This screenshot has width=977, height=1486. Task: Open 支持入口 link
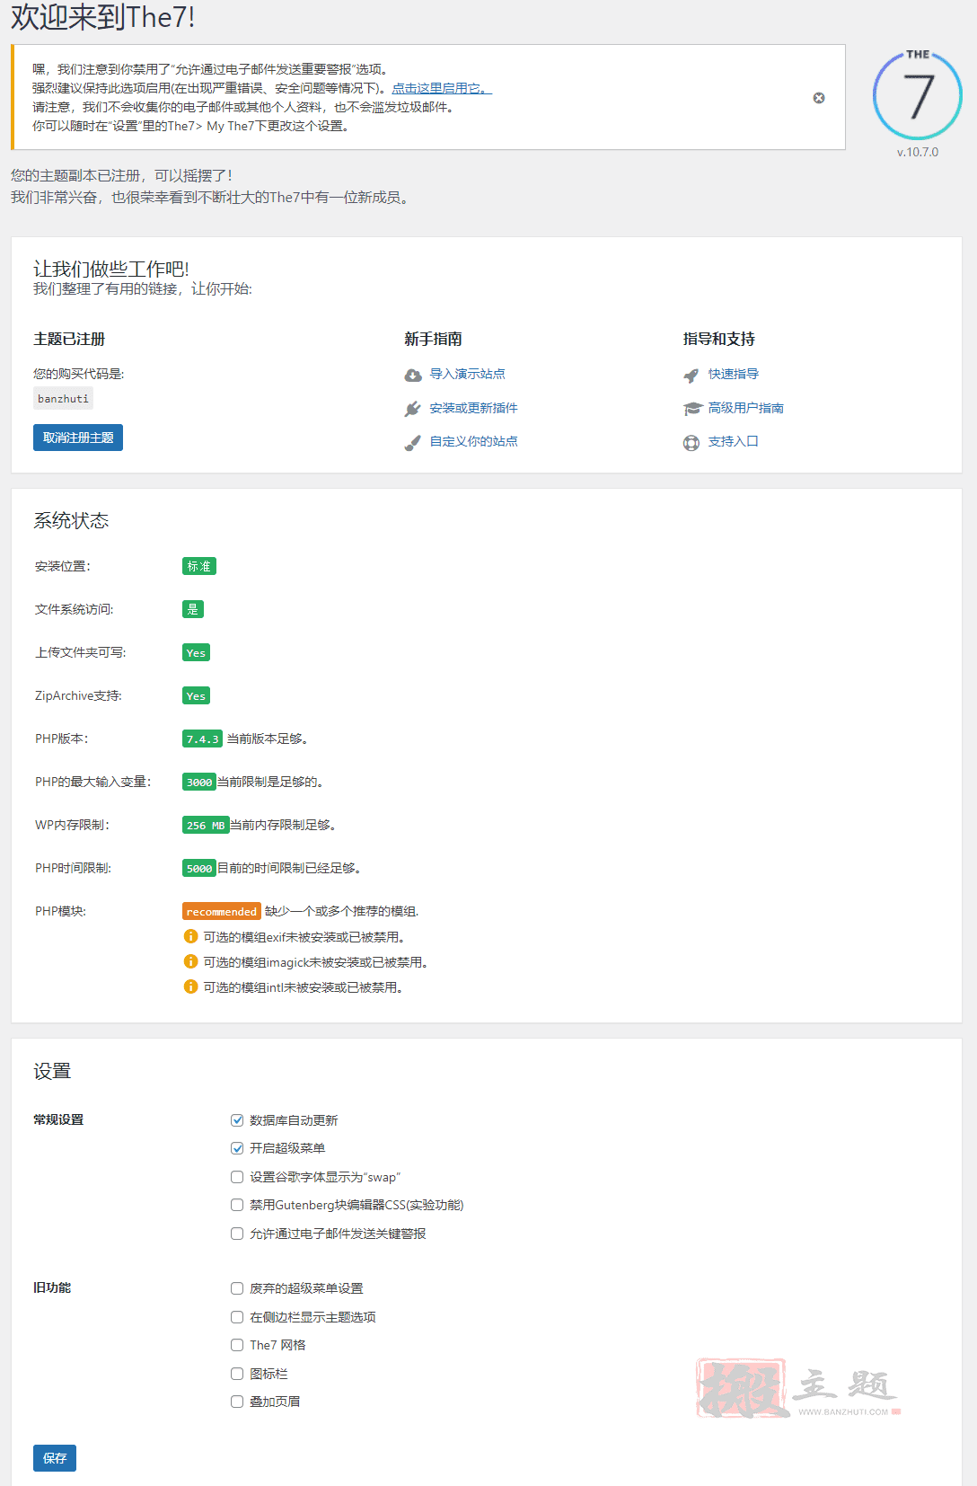[733, 441]
